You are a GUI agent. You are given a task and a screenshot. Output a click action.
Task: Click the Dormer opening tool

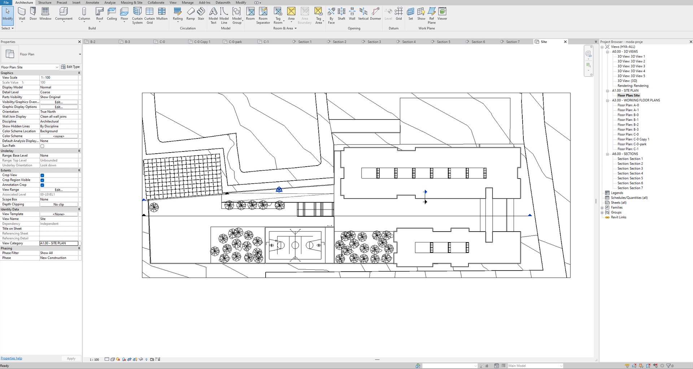click(375, 14)
